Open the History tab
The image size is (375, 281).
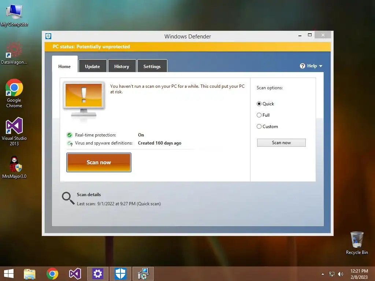(x=122, y=66)
